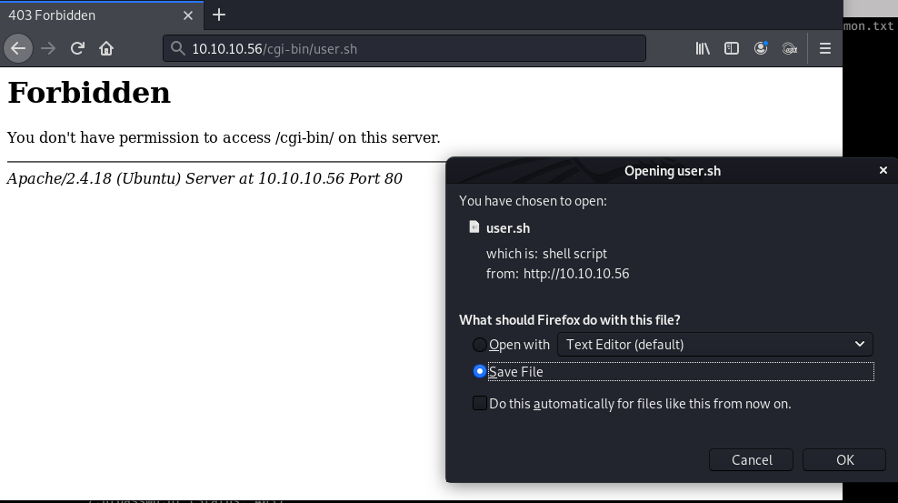The image size is (898, 503).
Task: Go back to the previous page
Action: [x=18, y=49]
